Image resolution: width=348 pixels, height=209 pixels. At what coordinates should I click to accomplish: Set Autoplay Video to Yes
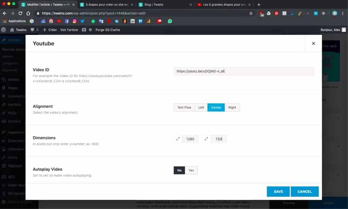click(191, 170)
